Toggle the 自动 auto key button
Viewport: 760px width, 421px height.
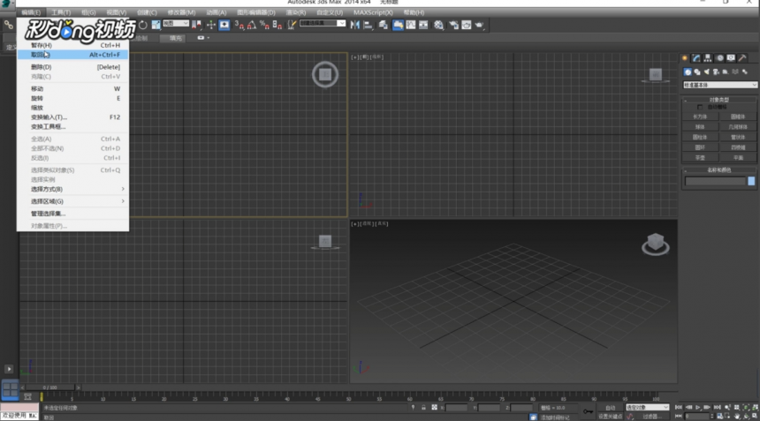[x=610, y=408]
